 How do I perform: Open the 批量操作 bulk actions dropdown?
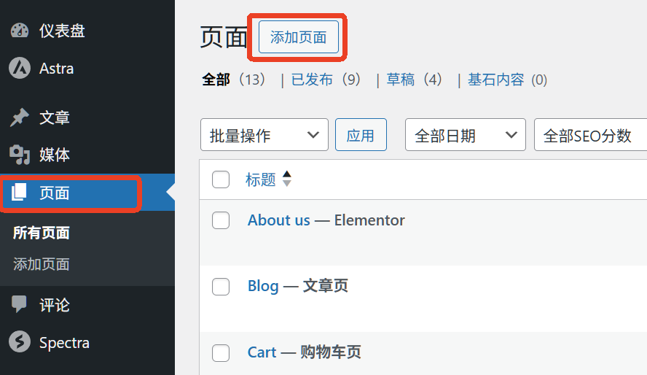point(264,135)
